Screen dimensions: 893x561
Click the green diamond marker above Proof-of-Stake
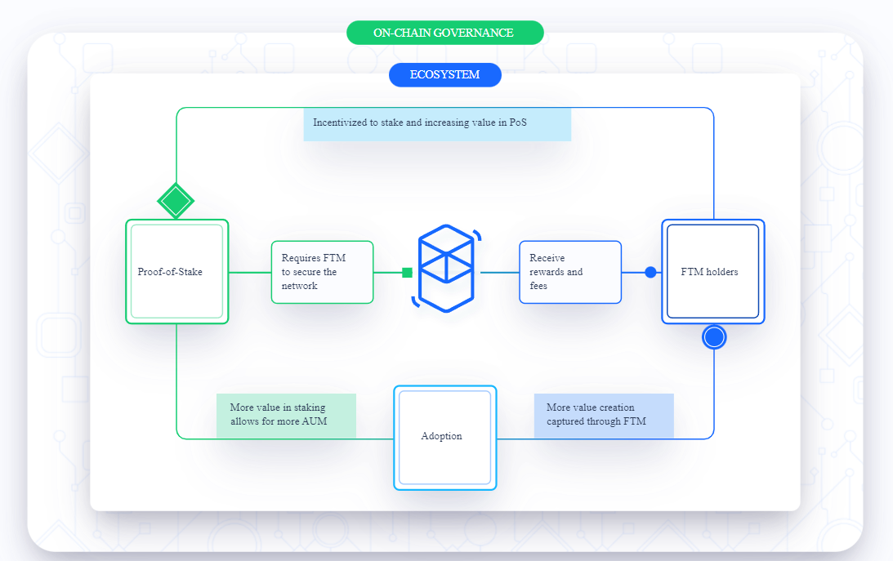(x=176, y=200)
